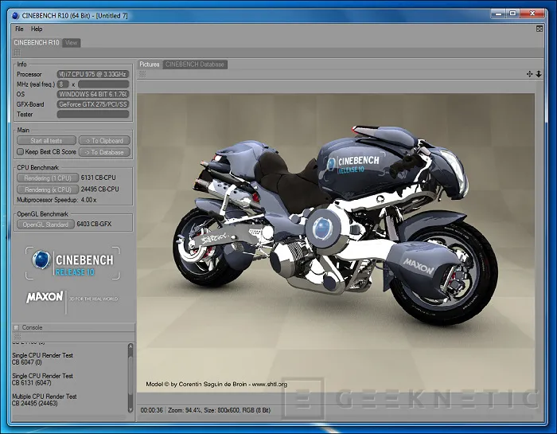
Task: Click the OS info field
Action: click(93, 94)
